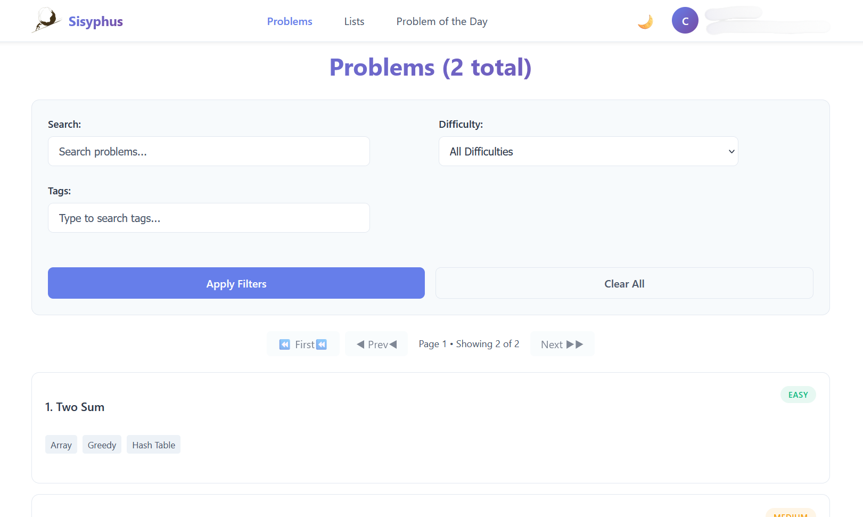Open the user avatar "C" profile
The image size is (863, 517).
(x=685, y=21)
